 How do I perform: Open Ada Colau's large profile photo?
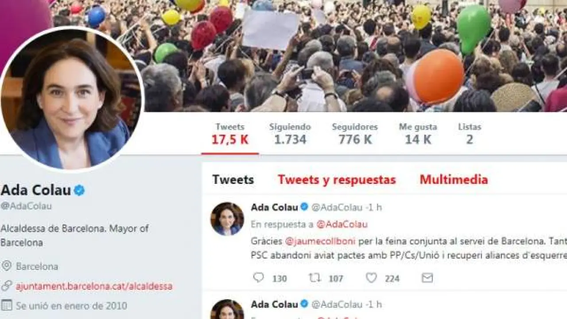click(x=71, y=100)
